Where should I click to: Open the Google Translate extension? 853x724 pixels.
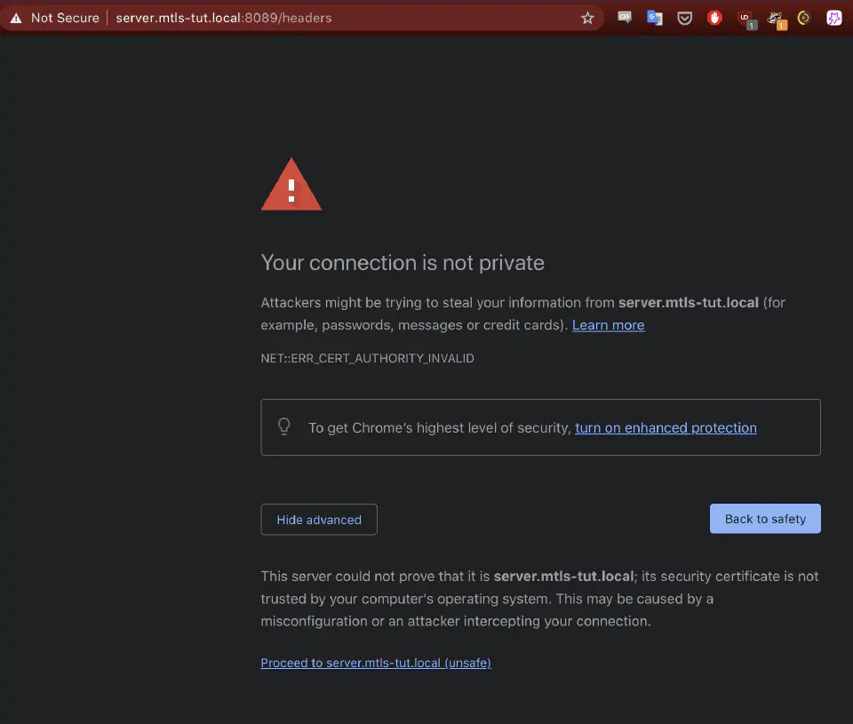(x=655, y=18)
